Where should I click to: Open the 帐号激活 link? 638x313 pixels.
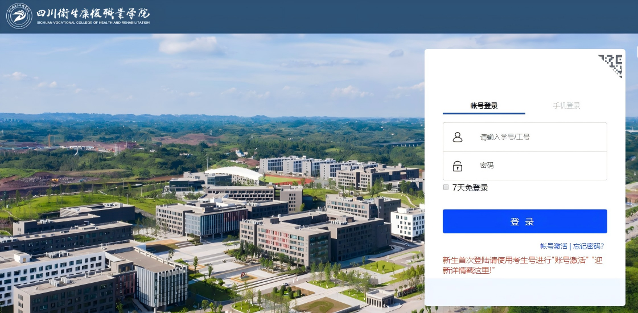coord(553,246)
